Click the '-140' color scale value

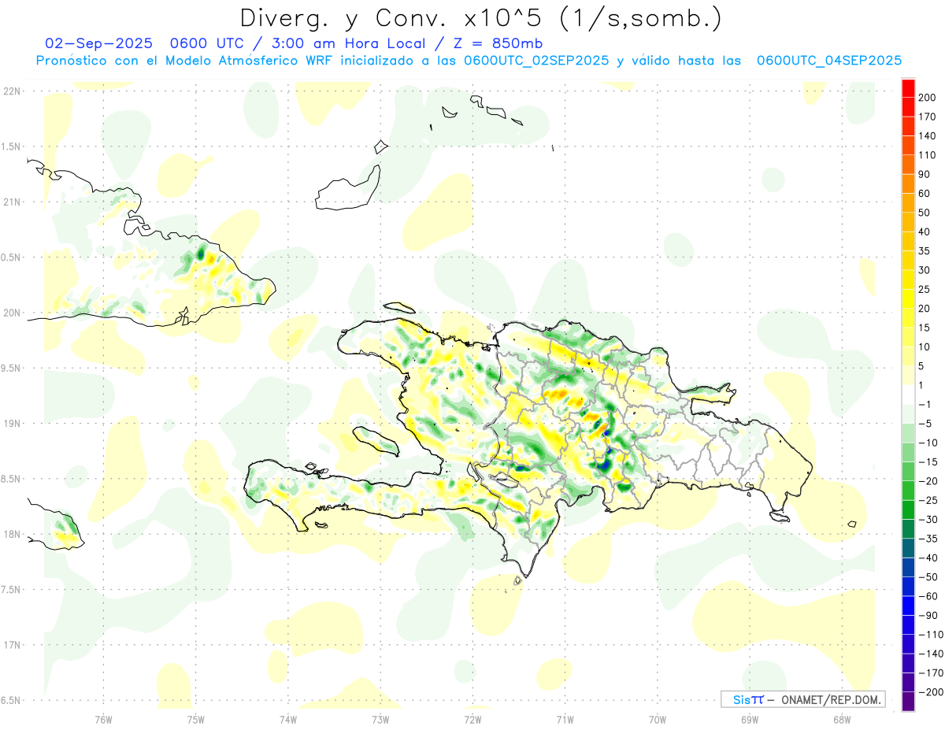[x=930, y=654]
